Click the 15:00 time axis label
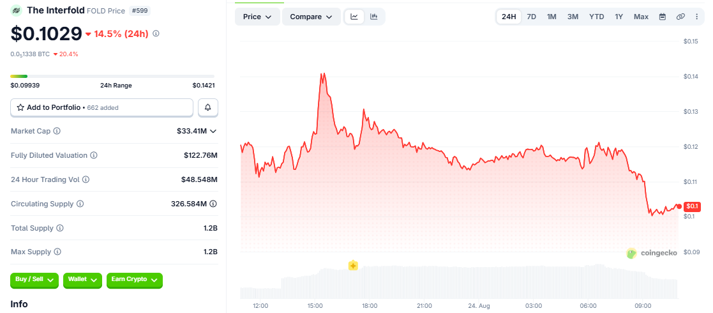 [x=315, y=306]
